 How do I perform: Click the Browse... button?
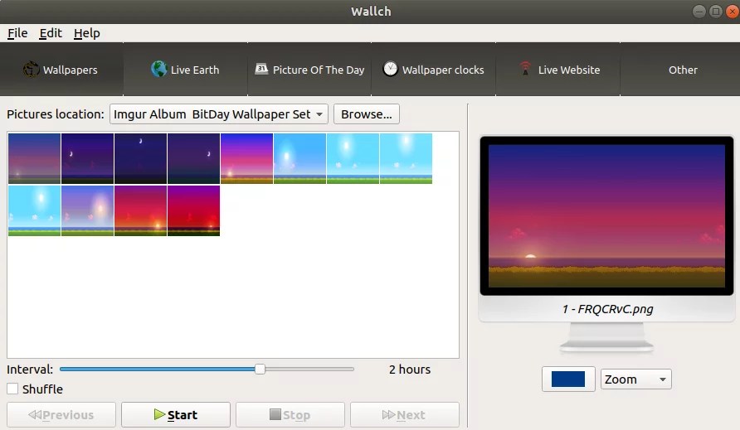pyautogui.click(x=366, y=114)
